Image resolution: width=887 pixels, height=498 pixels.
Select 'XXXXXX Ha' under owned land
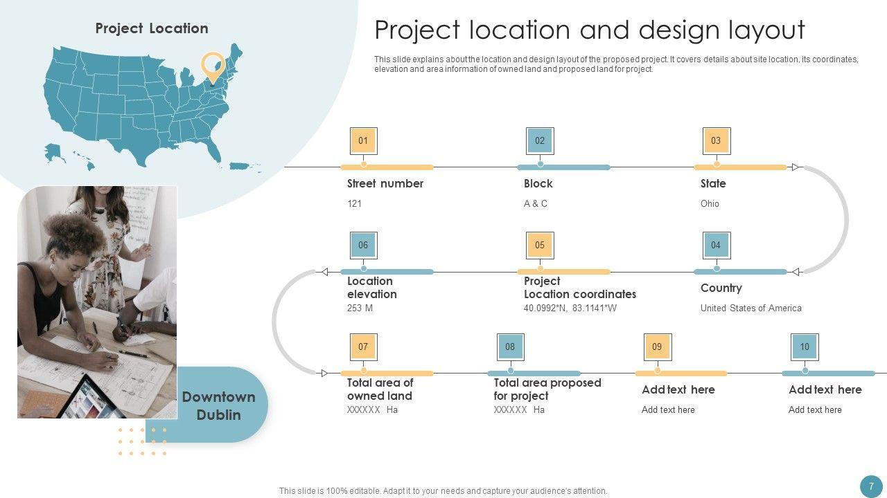(373, 409)
